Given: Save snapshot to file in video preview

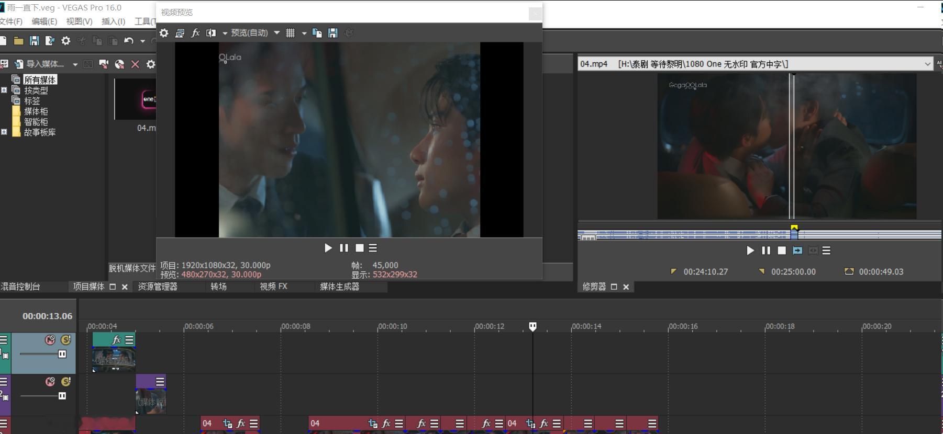Looking at the screenshot, I should click(332, 33).
